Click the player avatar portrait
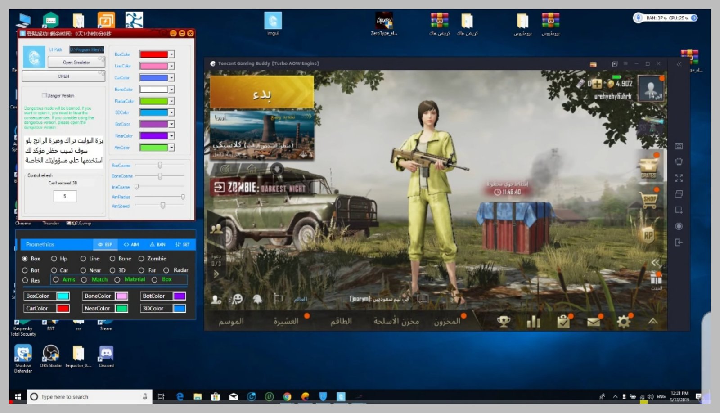The width and height of the screenshot is (720, 413). pyautogui.click(x=651, y=88)
